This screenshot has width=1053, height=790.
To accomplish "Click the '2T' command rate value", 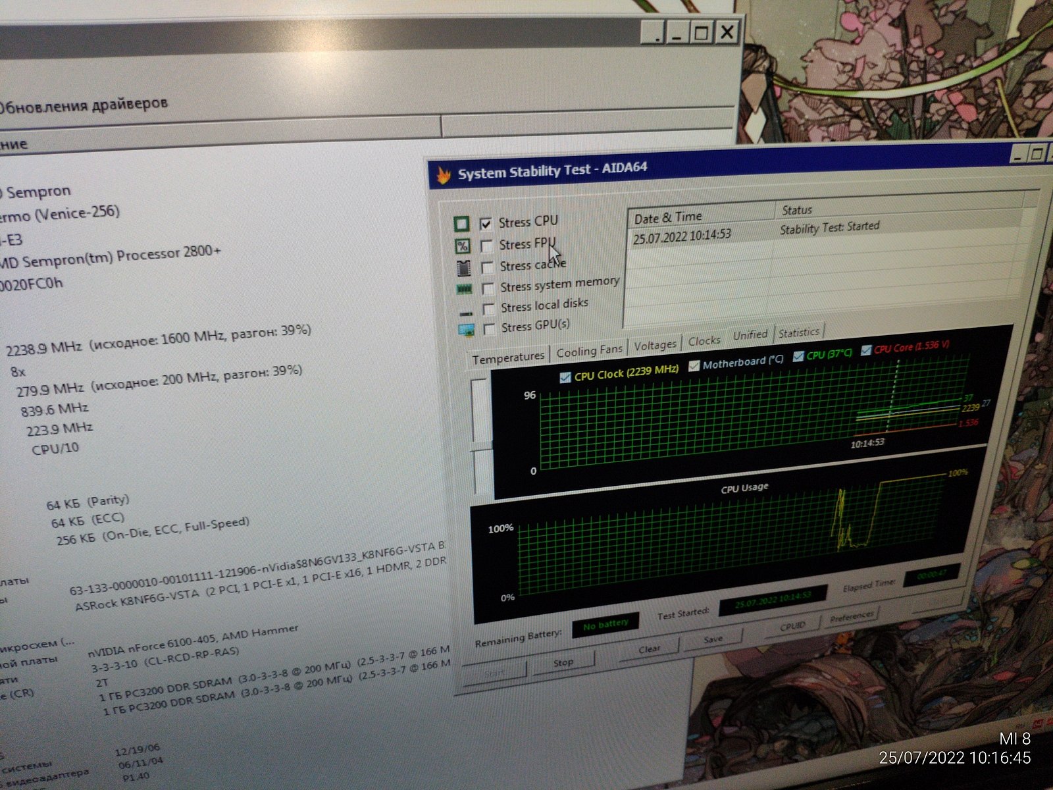I will coord(102,683).
